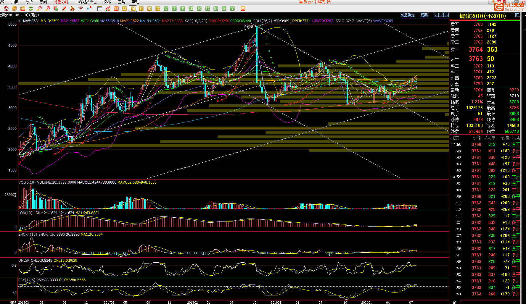526x304 pixels.
Task: Switch chart to daily (日) period
Action: [x=125, y=9]
